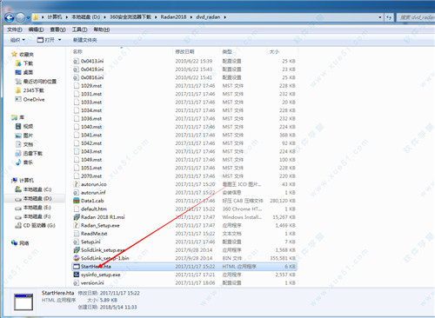Expand the arrow next to 打开

point(60,40)
